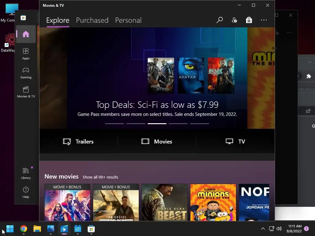Browse the Movies category
Screen dimensions: 315x236
coord(157,141)
